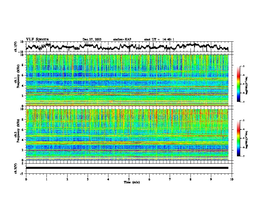Image resolution: width=261 pixels, height=201 pixels.
Task: Click the ch.1 "Frequency (kHz)" axis label
Action: pos(18,76)
